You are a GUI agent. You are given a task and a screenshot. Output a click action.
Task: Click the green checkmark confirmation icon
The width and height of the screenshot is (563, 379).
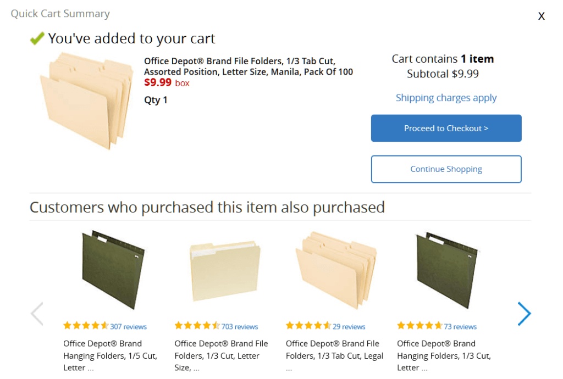tap(37, 38)
